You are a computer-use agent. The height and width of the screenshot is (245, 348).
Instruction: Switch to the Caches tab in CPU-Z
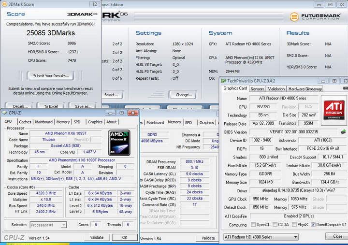pyautogui.click(x=25, y=122)
